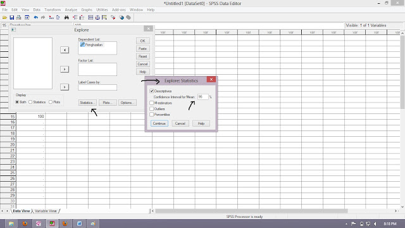
Task: Click the Explore dialog title bar icon
Action: pos(13,30)
